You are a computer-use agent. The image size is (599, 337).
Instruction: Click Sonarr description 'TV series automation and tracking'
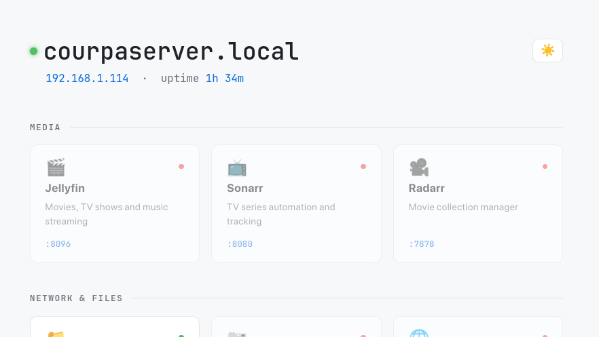[281, 214]
